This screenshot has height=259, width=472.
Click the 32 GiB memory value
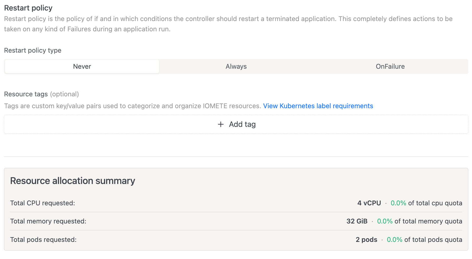coord(357,221)
